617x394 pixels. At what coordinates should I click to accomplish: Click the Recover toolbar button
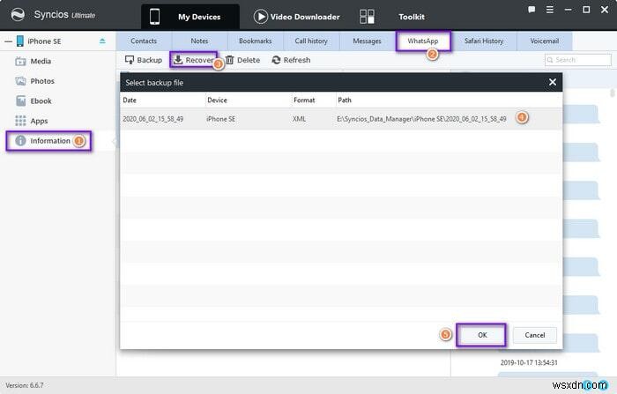pos(194,60)
